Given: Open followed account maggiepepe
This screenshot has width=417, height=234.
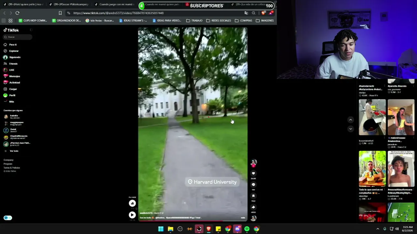Looking at the screenshot, I should 13,123.
